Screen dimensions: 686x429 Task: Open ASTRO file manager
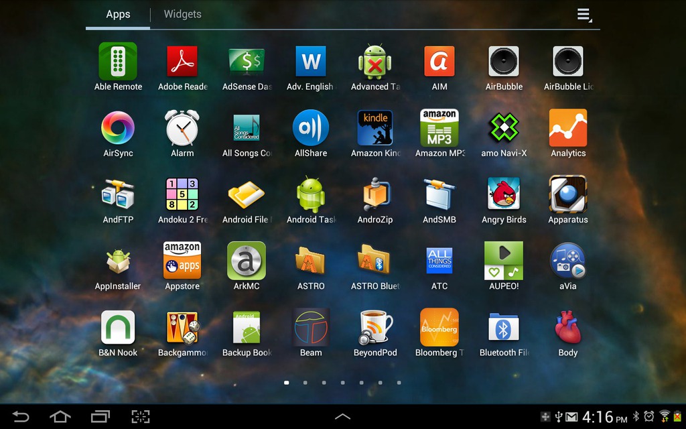coord(311,261)
